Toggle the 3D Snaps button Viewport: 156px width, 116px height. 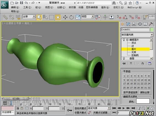tap(119, 17)
